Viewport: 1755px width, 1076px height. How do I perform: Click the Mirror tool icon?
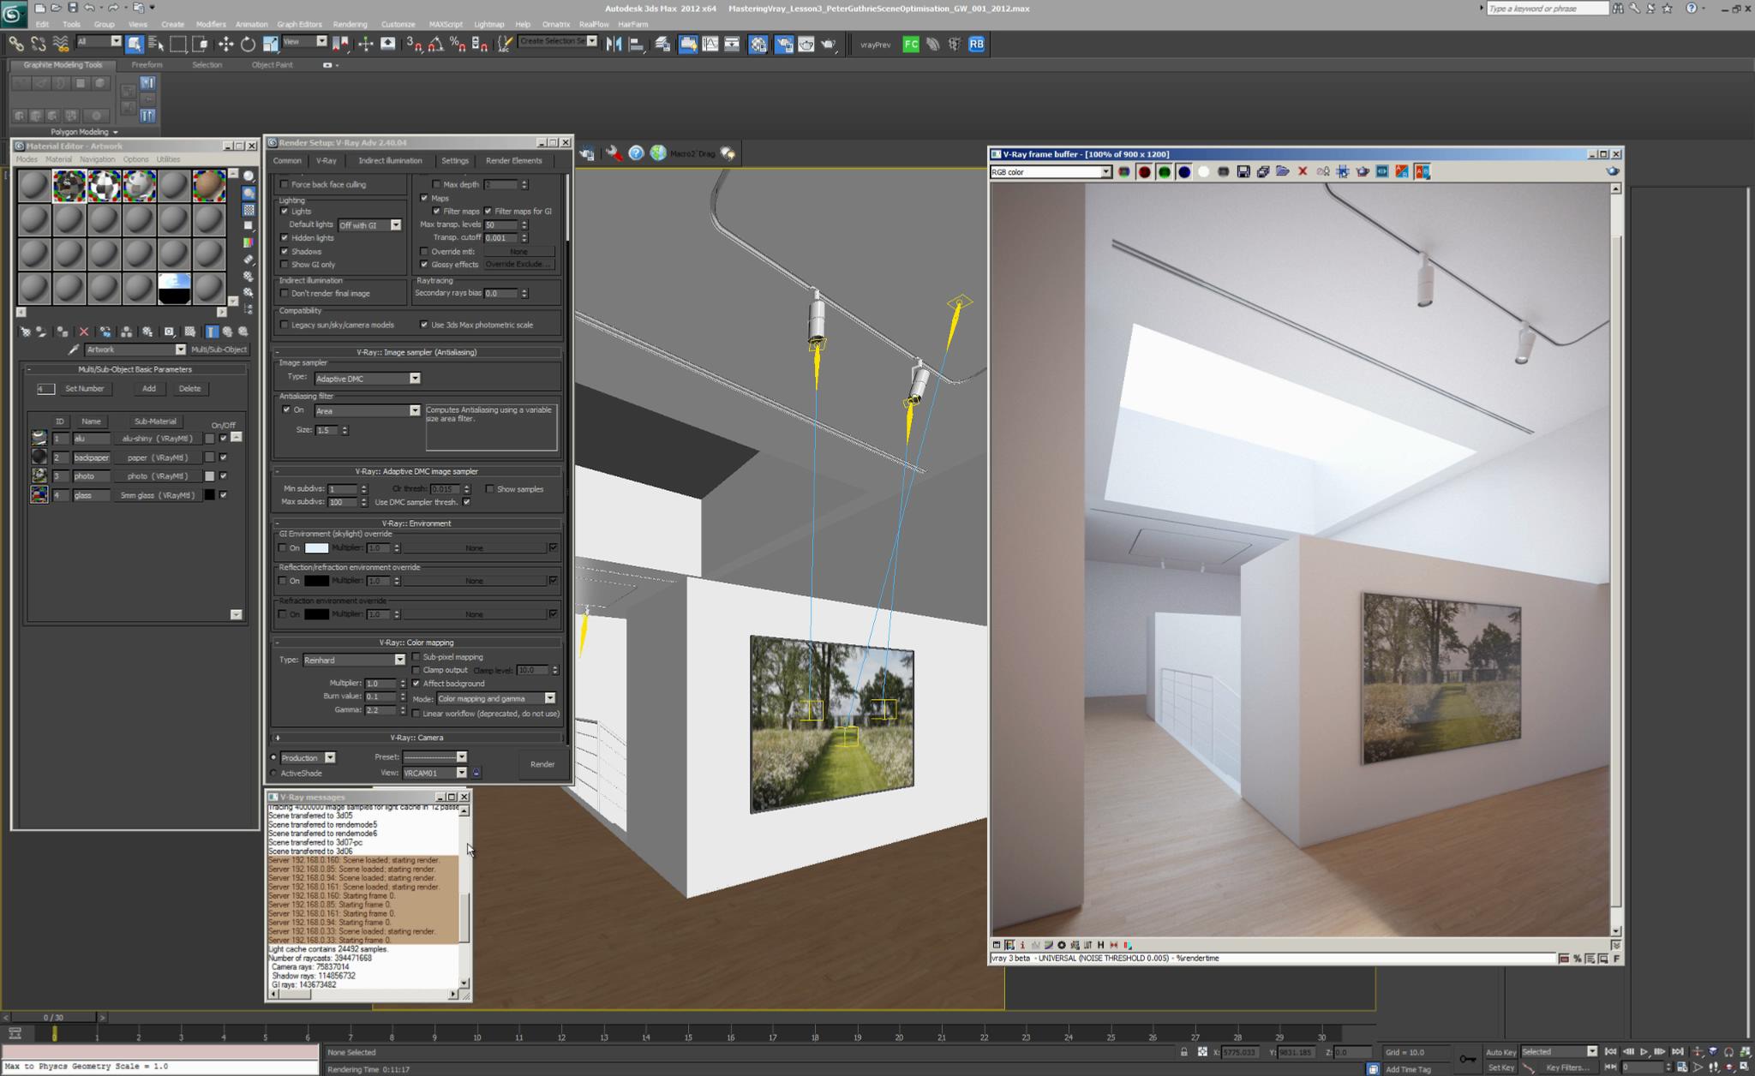(614, 44)
